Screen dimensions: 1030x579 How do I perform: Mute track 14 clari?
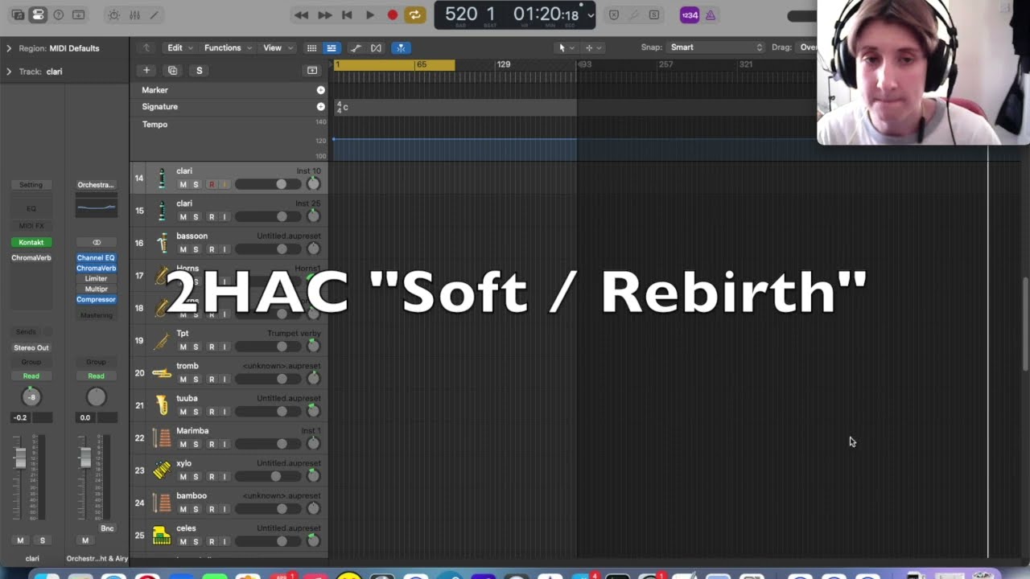click(183, 185)
